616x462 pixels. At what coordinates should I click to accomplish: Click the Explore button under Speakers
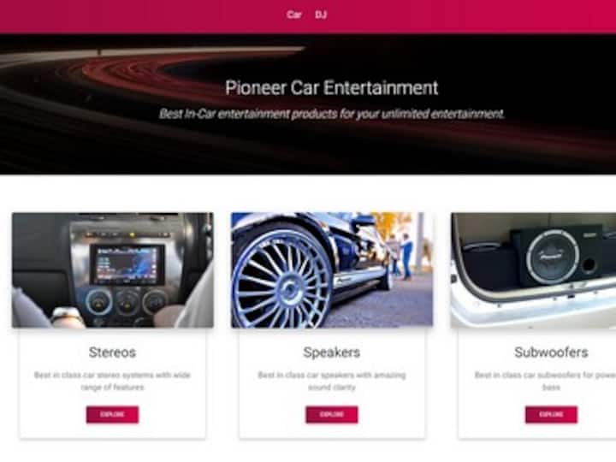pyautogui.click(x=332, y=414)
